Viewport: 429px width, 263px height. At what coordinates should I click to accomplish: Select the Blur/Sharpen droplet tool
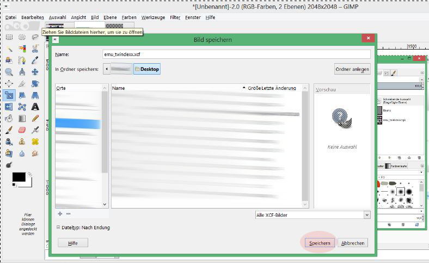22,153
